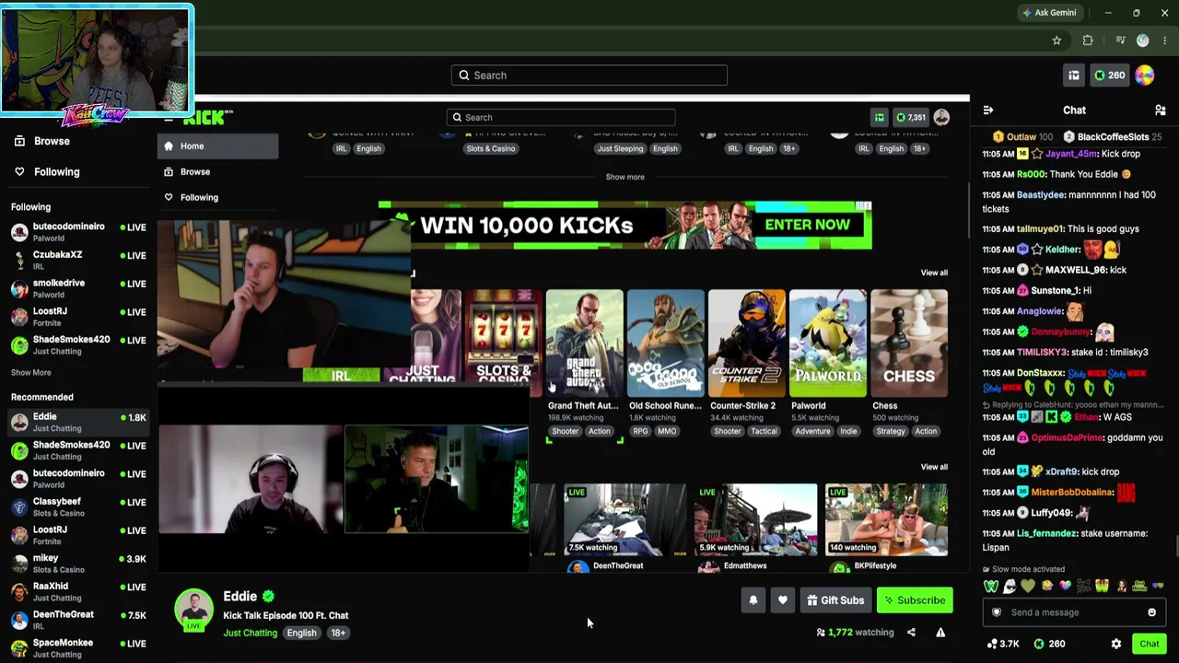Open the Kick shop icon beside the 260 balance

(1074, 76)
